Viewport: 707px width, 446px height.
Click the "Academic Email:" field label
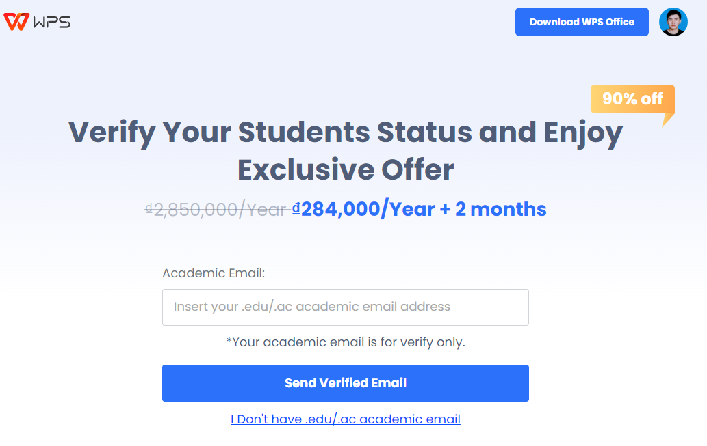click(214, 273)
